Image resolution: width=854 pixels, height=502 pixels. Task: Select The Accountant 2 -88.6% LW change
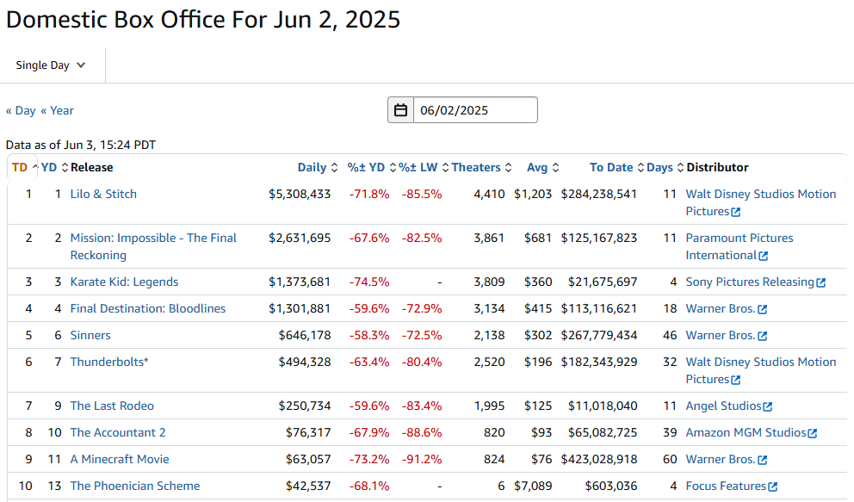pos(422,432)
